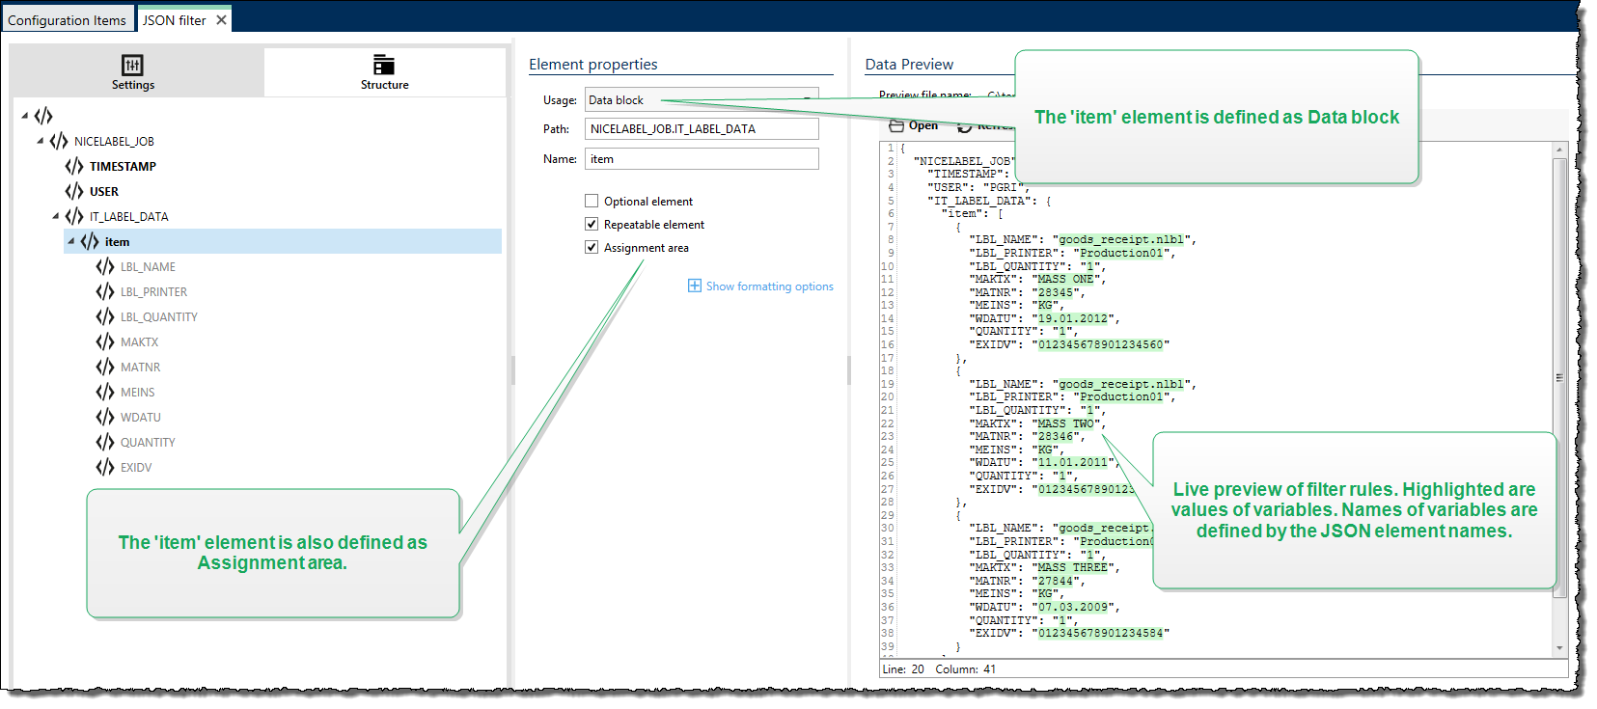Uncheck the Repeatable element checkbox

click(x=592, y=224)
